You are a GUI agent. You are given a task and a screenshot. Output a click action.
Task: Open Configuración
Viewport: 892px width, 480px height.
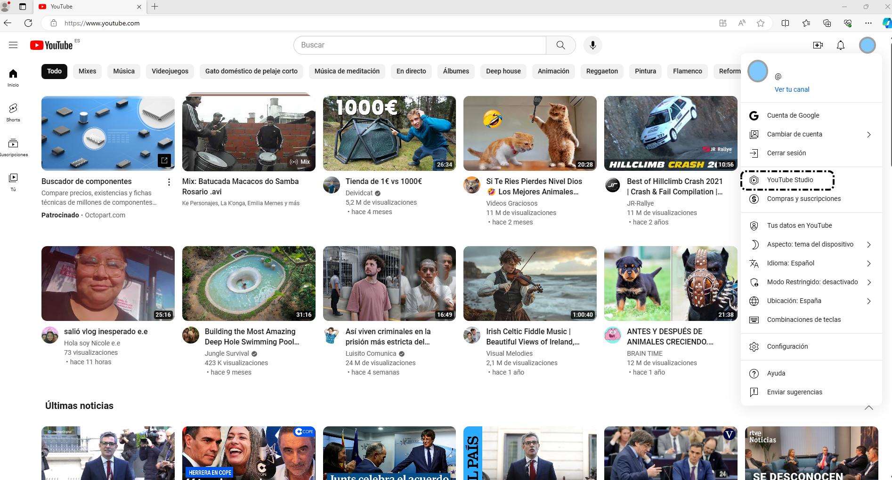pos(811,346)
